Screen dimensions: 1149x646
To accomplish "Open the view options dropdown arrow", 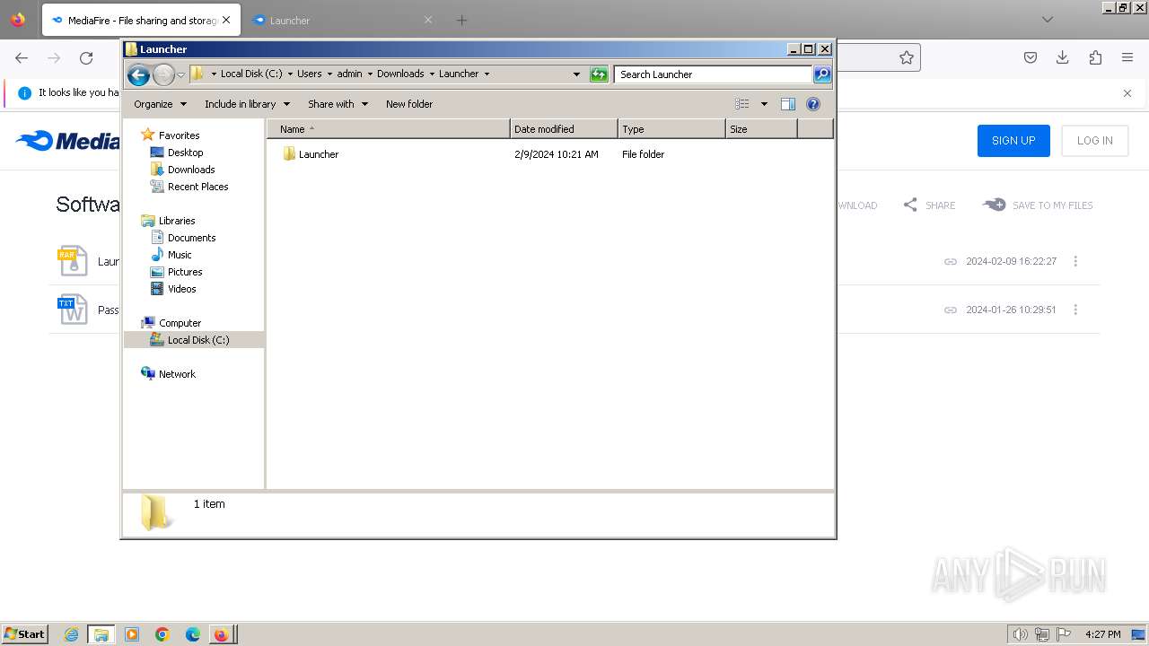I will coord(764,104).
